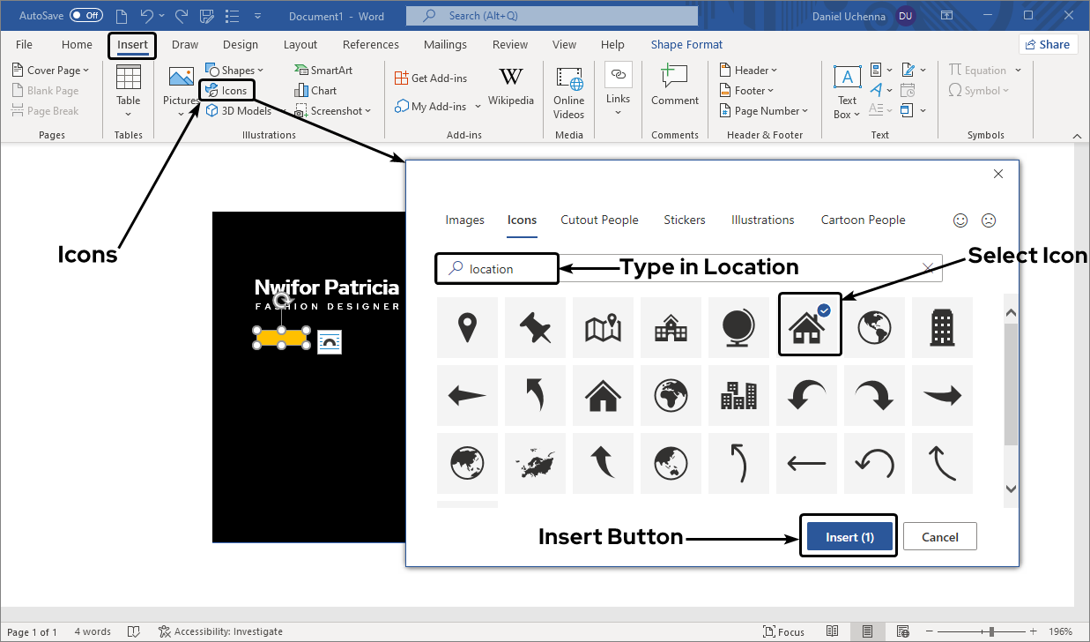Viewport: 1090px width, 642px height.
Task: Click the zoom slider in status bar
Action: coord(992,631)
